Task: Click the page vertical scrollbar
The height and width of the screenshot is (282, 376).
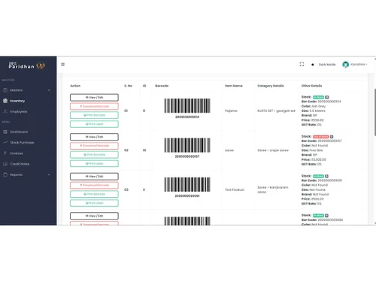Action: click(375, 112)
